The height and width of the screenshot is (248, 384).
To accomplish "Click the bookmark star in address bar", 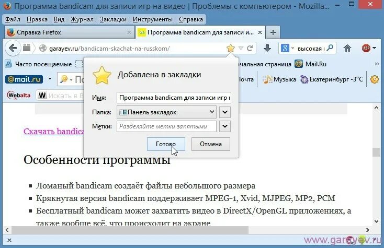I will pyautogui.click(x=230, y=48).
